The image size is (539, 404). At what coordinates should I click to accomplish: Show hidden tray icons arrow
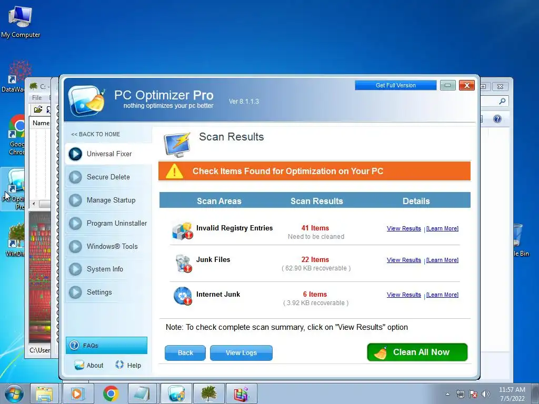click(447, 394)
